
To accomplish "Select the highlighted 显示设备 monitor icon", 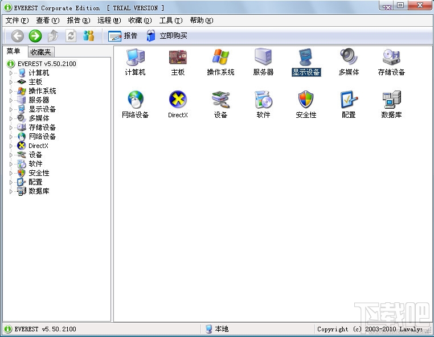I will point(306,62).
